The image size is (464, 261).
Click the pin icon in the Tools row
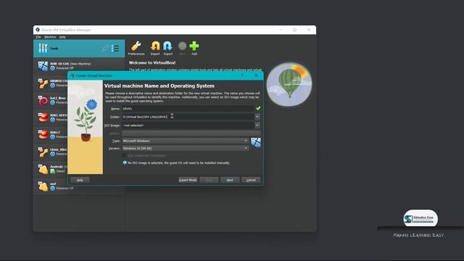click(104, 49)
